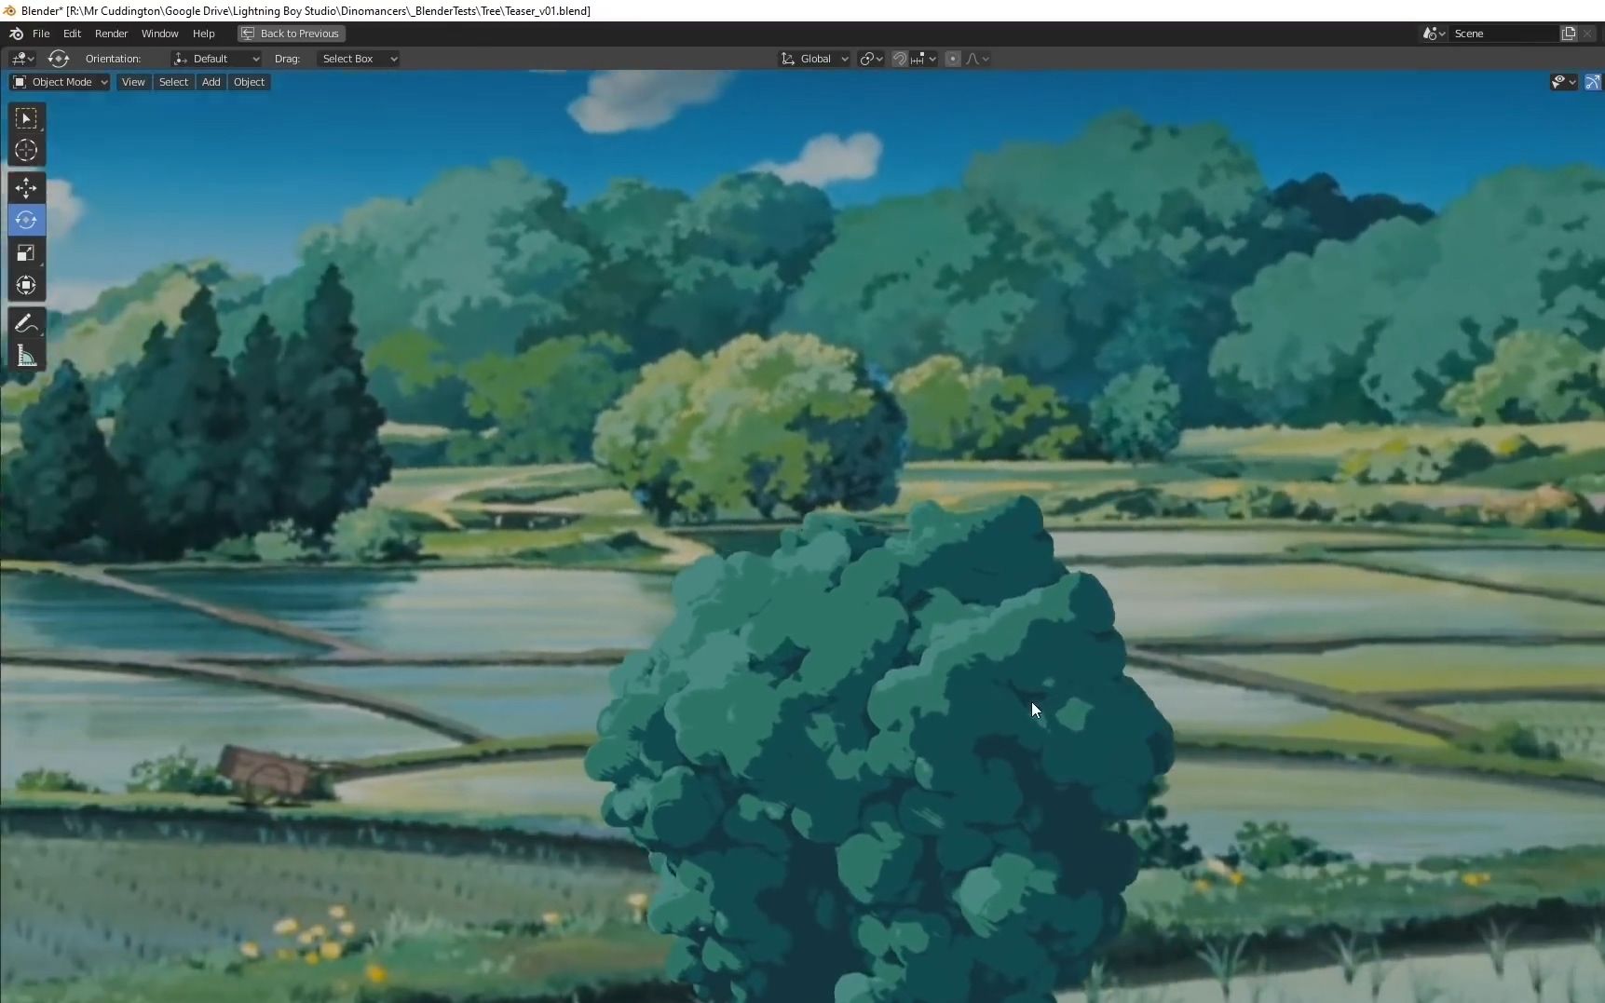Open the Drag Select Box dropdown

[x=358, y=59]
